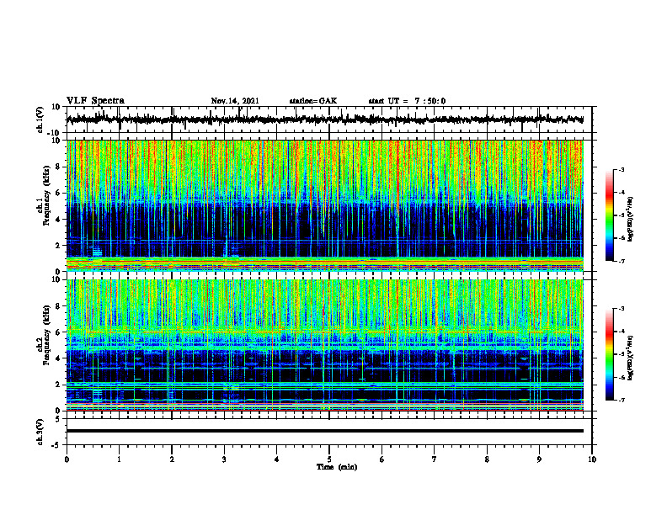667x515 pixels.
Task: Click the log(PSD) label beside ch.1 color bar
Action: point(631,220)
